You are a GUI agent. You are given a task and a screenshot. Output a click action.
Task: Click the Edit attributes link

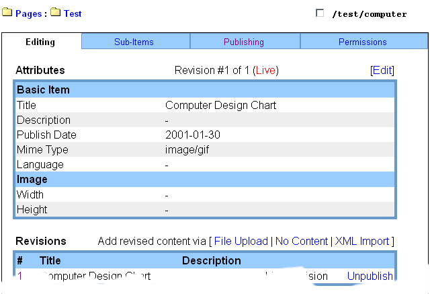(382, 70)
